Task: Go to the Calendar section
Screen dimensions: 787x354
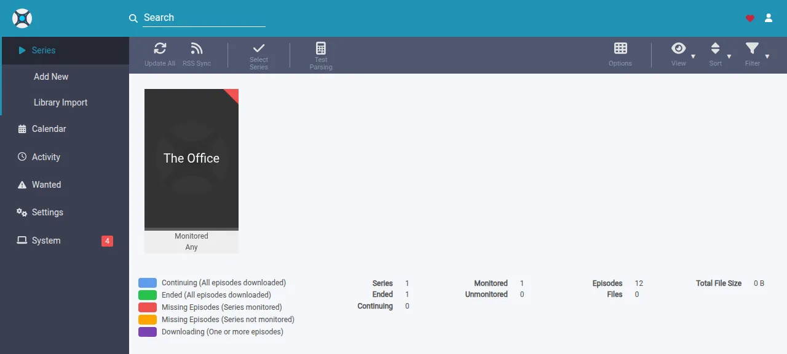Action: tap(65, 129)
